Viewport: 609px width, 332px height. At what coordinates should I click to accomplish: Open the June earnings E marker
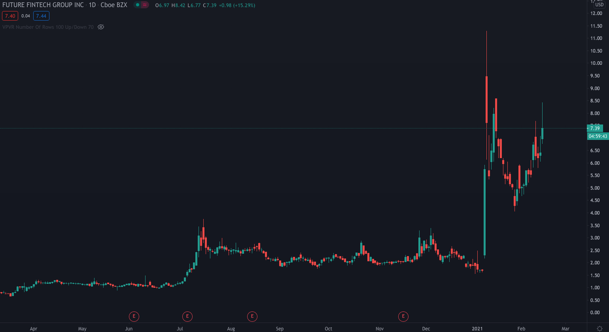[x=134, y=316]
